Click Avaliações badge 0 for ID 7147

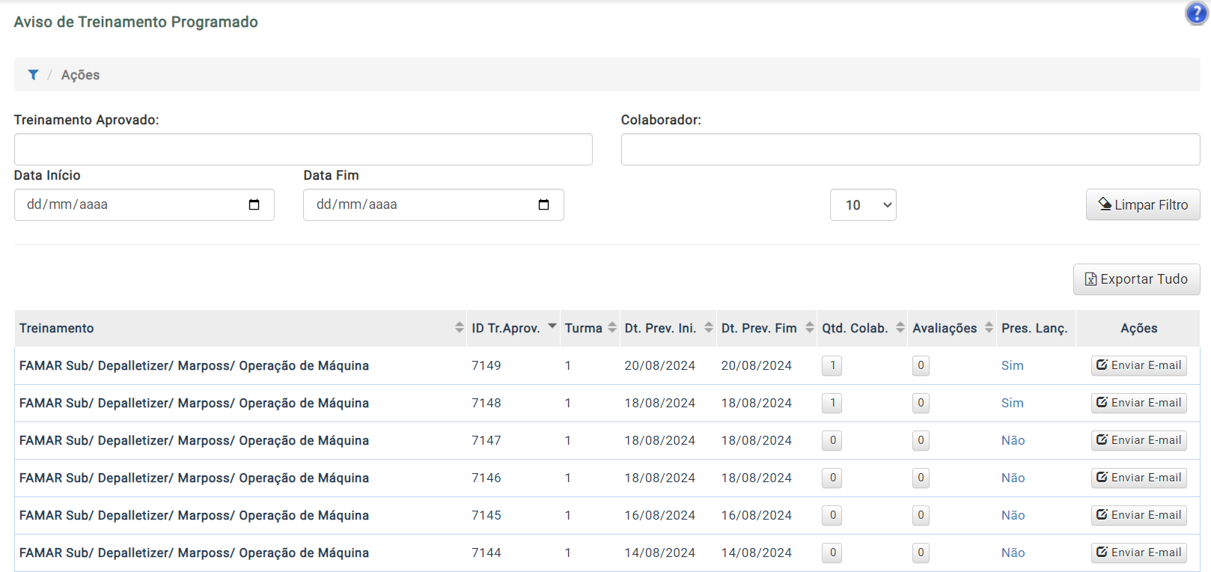click(921, 440)
